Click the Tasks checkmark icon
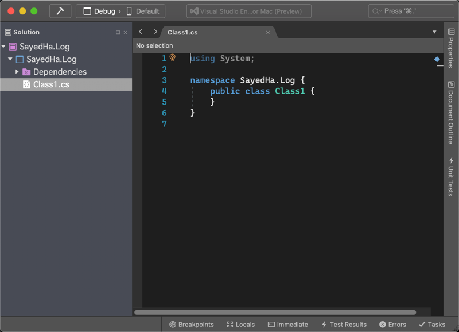 (x=422, y=325)
